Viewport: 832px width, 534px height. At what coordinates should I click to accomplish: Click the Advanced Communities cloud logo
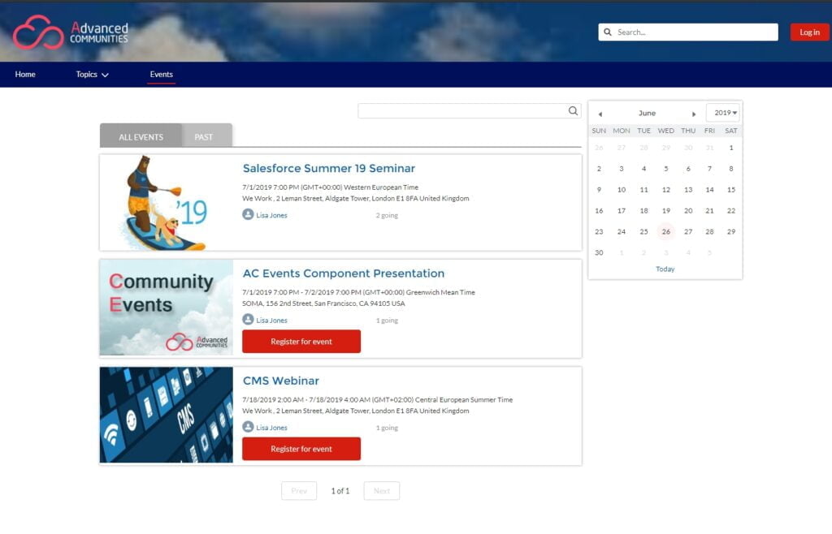pyautogui.click(x=70, y=32)
